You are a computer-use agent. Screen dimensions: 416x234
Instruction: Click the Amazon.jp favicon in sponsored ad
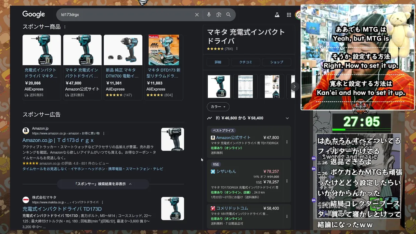(x=26, y=131)
